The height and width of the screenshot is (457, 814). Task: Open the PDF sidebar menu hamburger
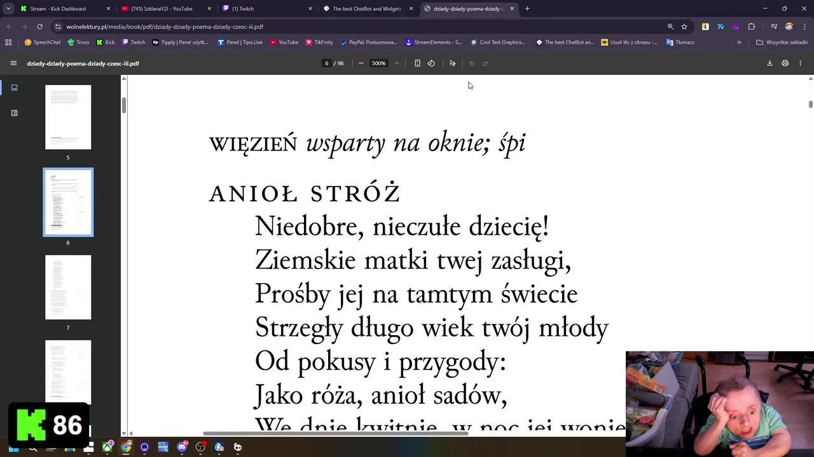tap(13, 63)
